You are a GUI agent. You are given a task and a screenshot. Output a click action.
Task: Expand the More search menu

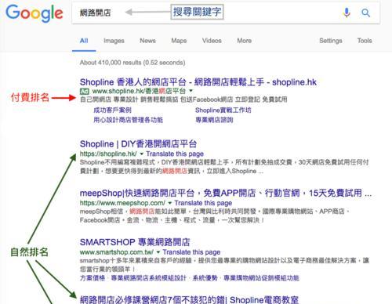pyautogui.click(x=245, y=41)
